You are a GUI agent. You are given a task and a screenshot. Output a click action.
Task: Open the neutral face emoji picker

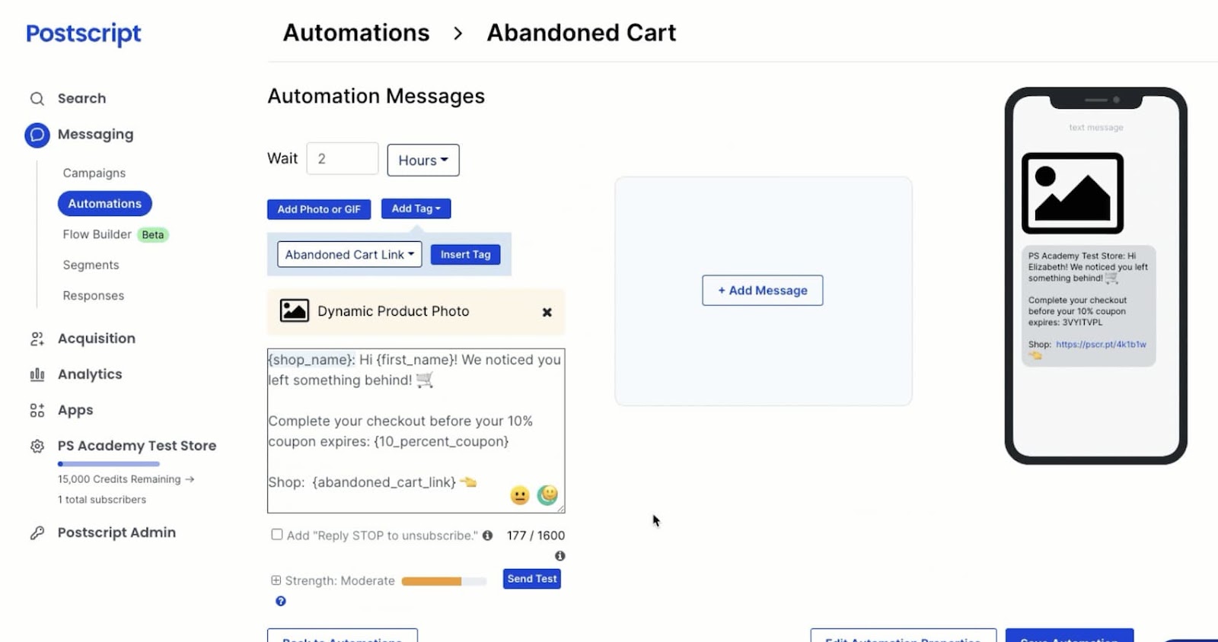point(520,496)
